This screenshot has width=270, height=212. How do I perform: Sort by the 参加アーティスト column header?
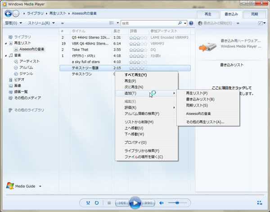170,31
